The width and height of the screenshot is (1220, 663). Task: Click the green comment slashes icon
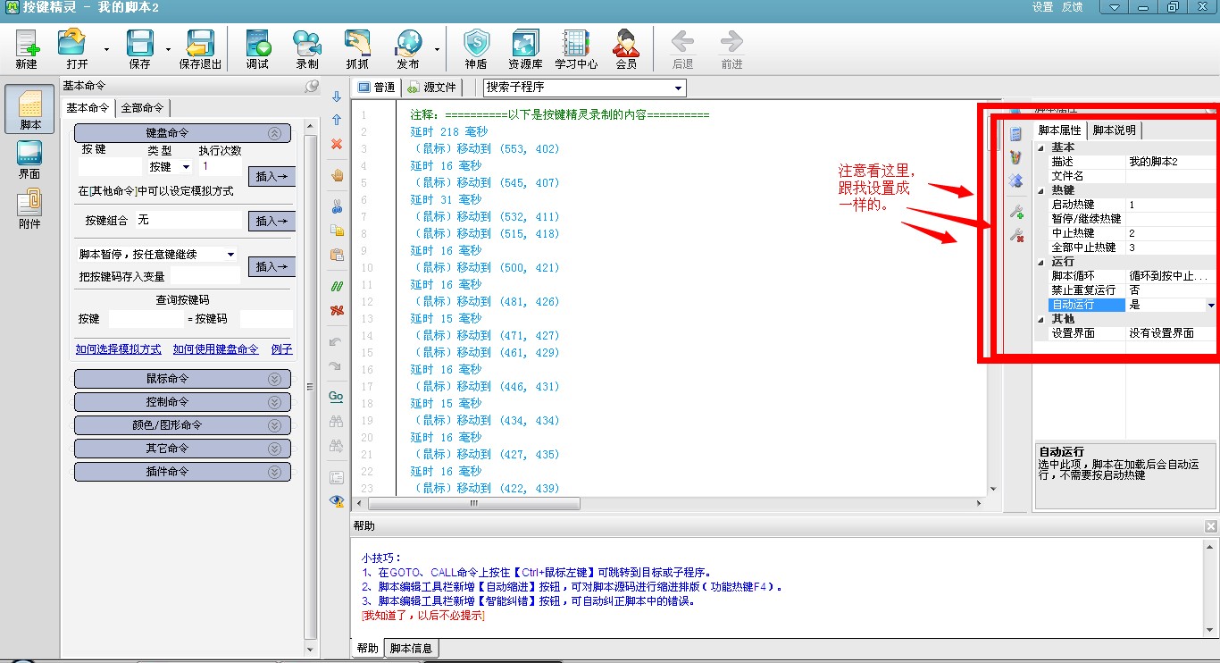tap(337, 286)
